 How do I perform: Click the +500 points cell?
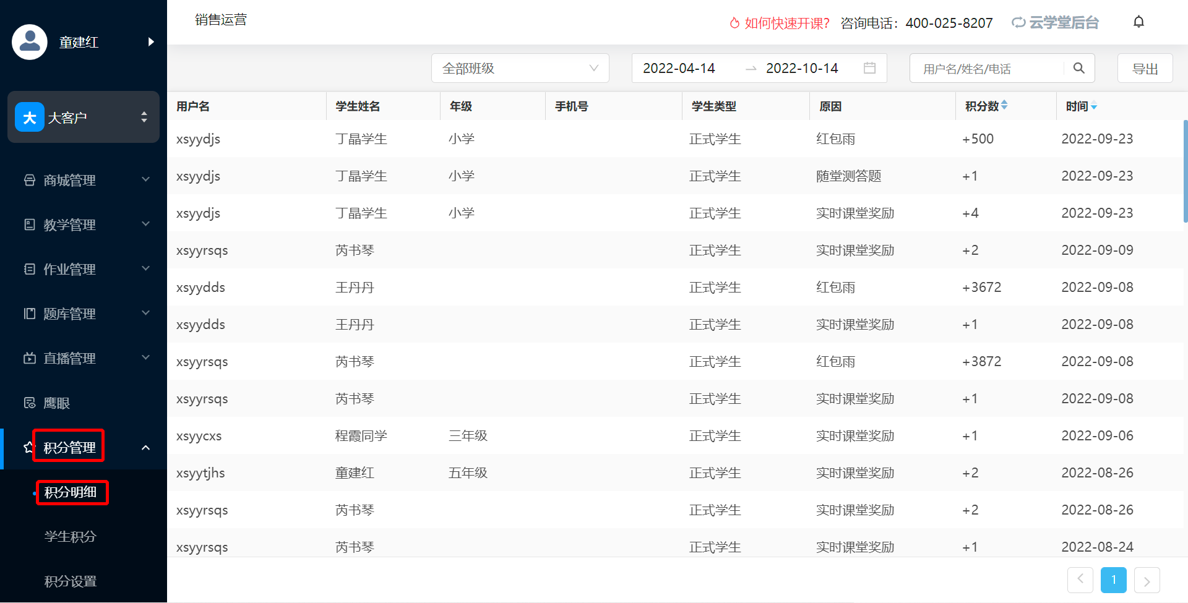click(978, 139)
